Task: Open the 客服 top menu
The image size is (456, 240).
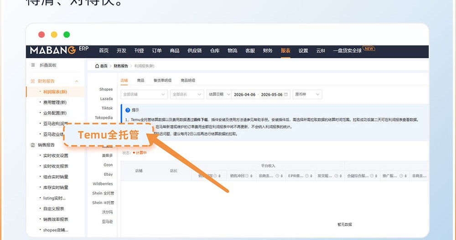Action: click(x=250, y=51)
